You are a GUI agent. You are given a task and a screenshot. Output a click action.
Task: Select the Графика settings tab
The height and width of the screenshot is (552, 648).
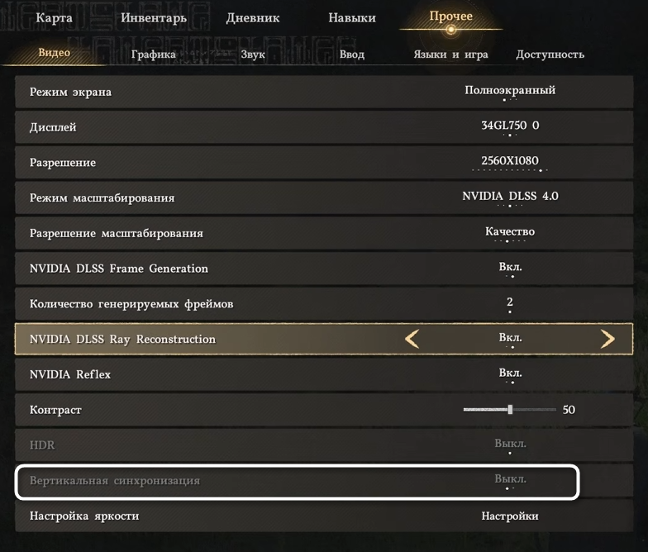pos(154,55)
